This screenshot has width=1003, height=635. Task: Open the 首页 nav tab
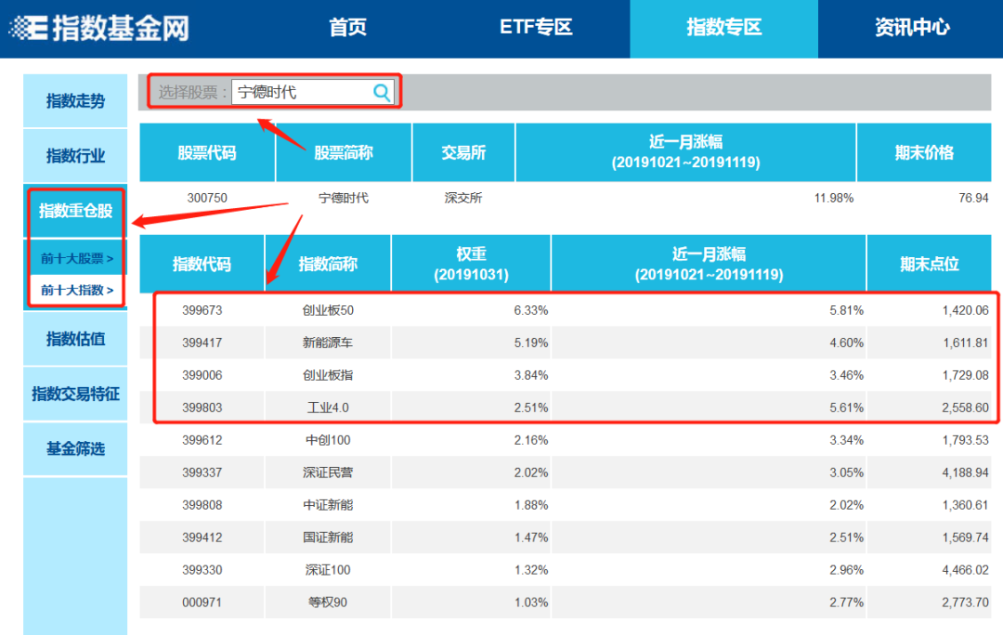point(347,28)
